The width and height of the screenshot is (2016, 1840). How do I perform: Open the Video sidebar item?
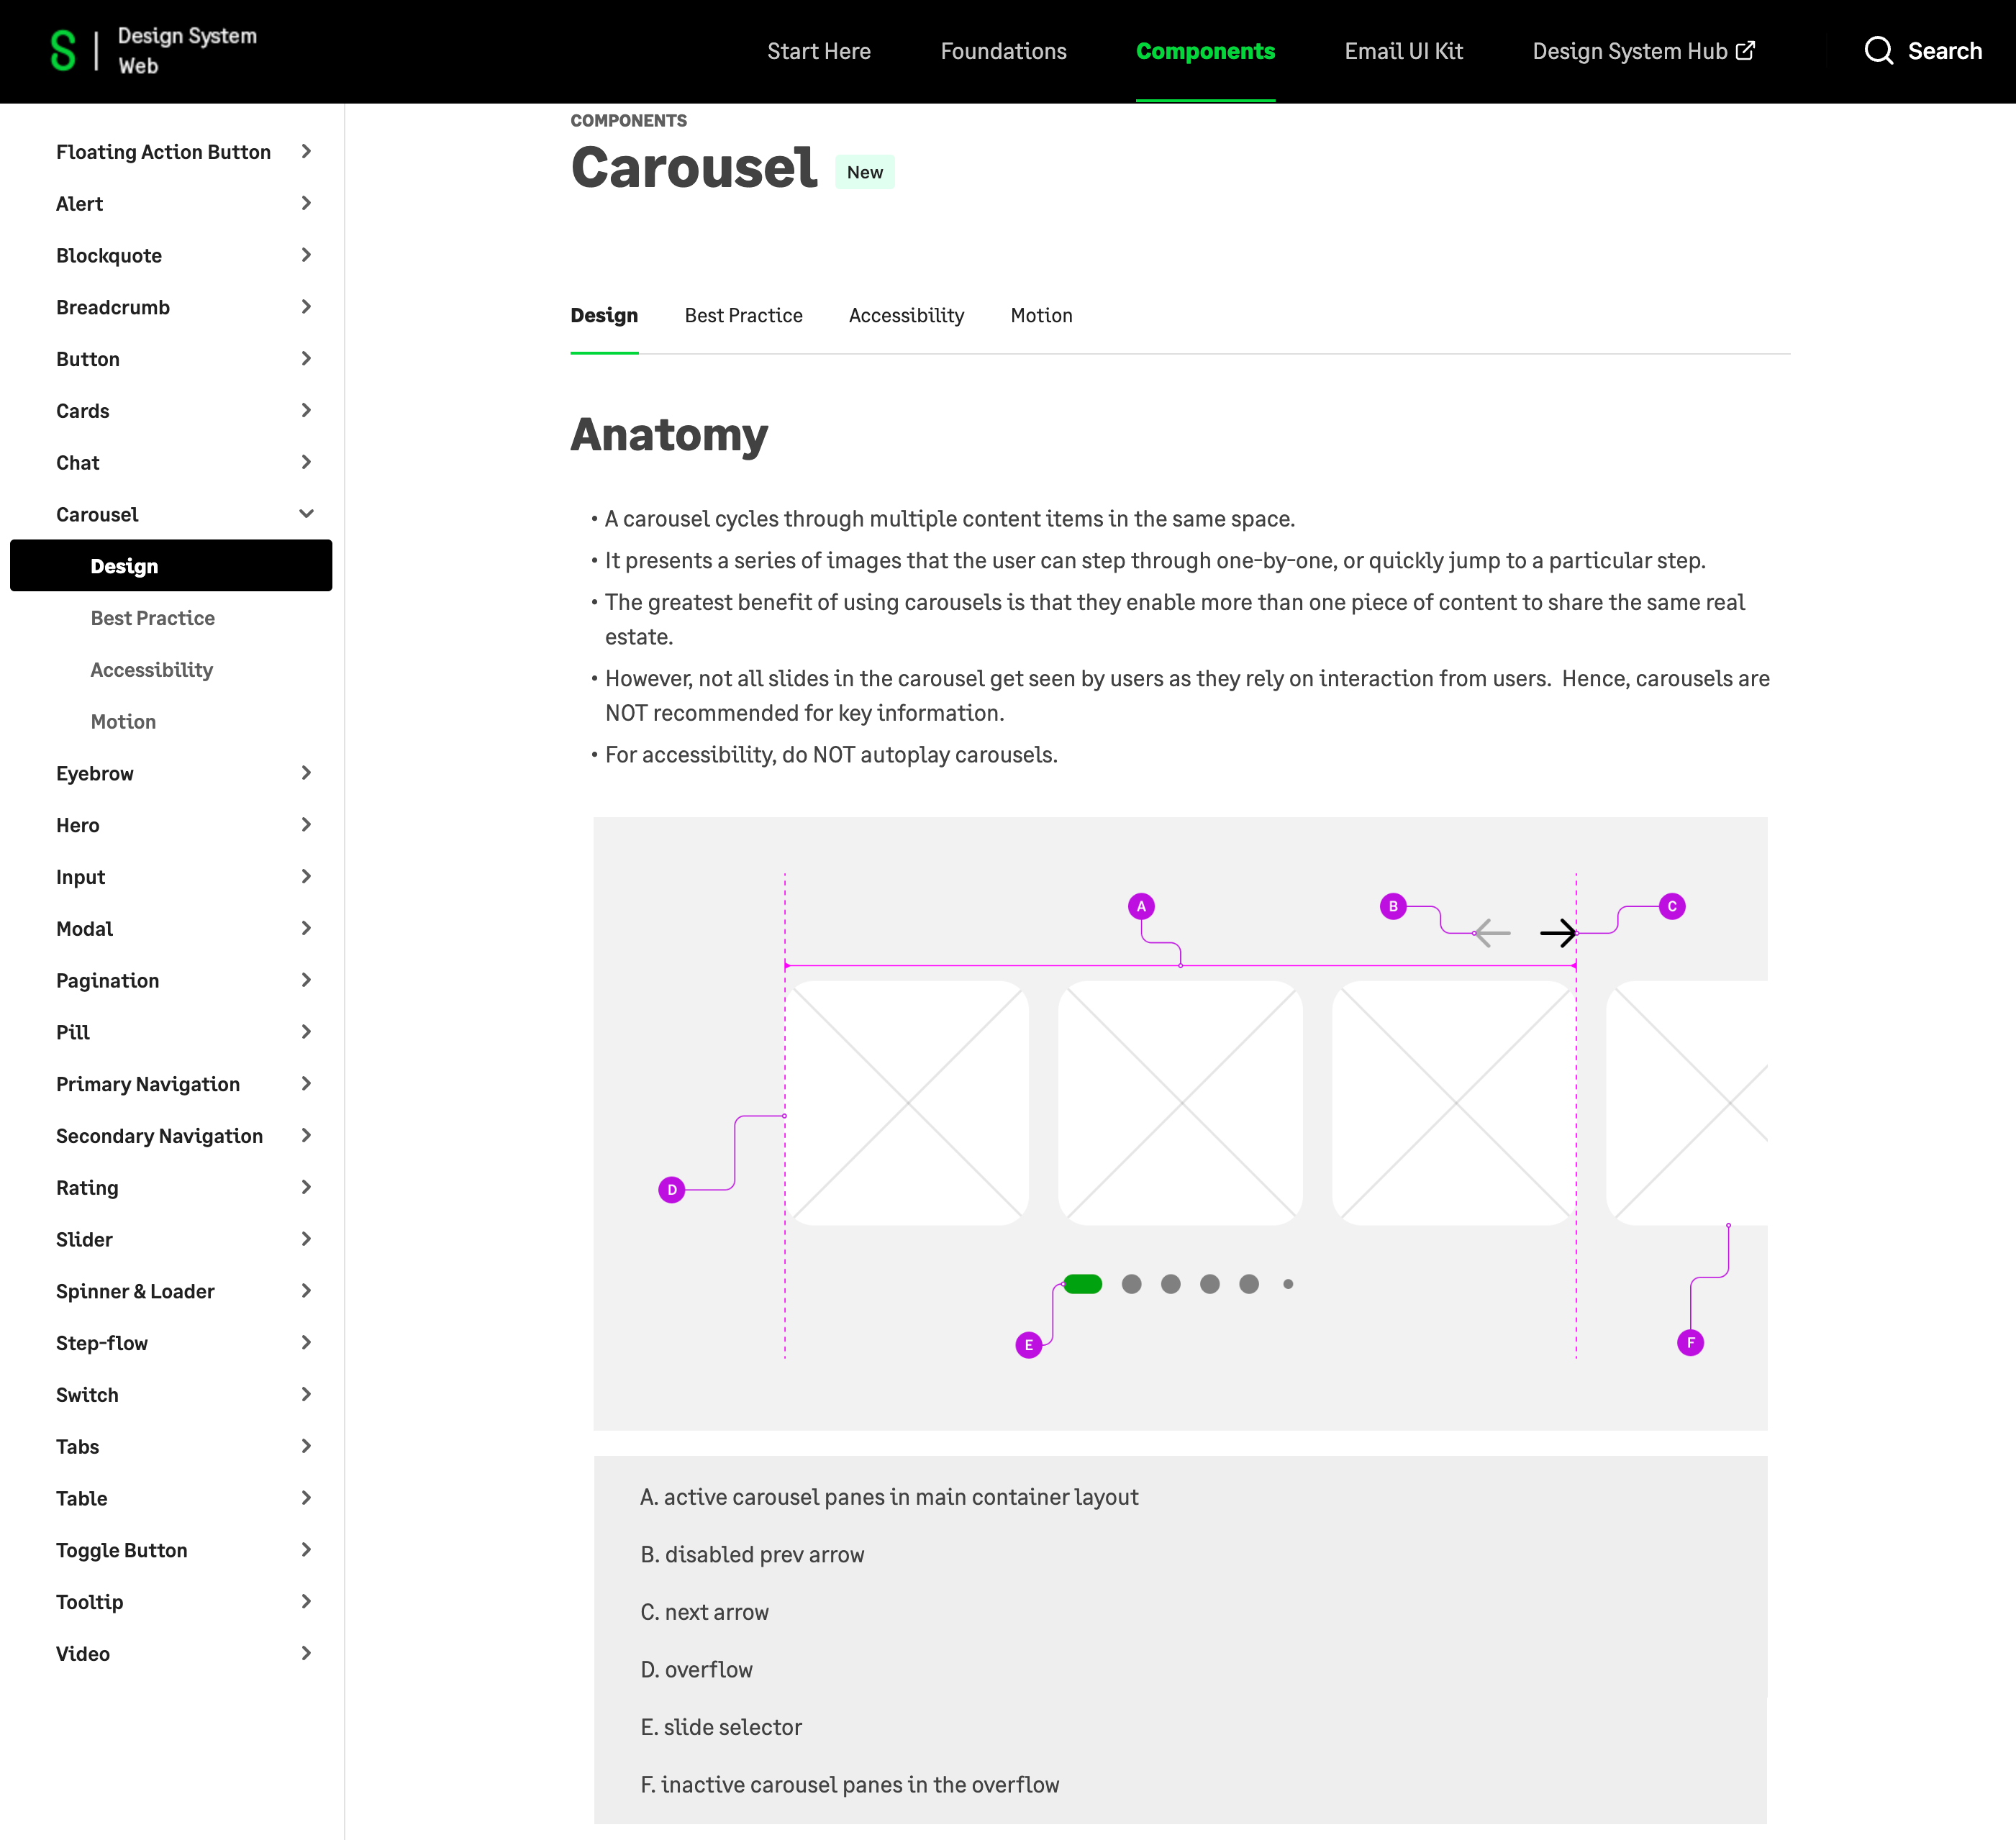pos(82,1653)
